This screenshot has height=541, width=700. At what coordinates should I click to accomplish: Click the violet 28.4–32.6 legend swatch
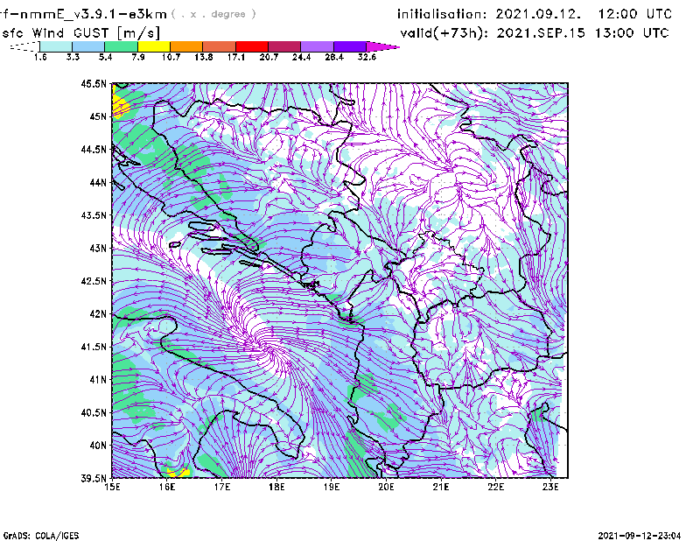click(x=350, y=46)
